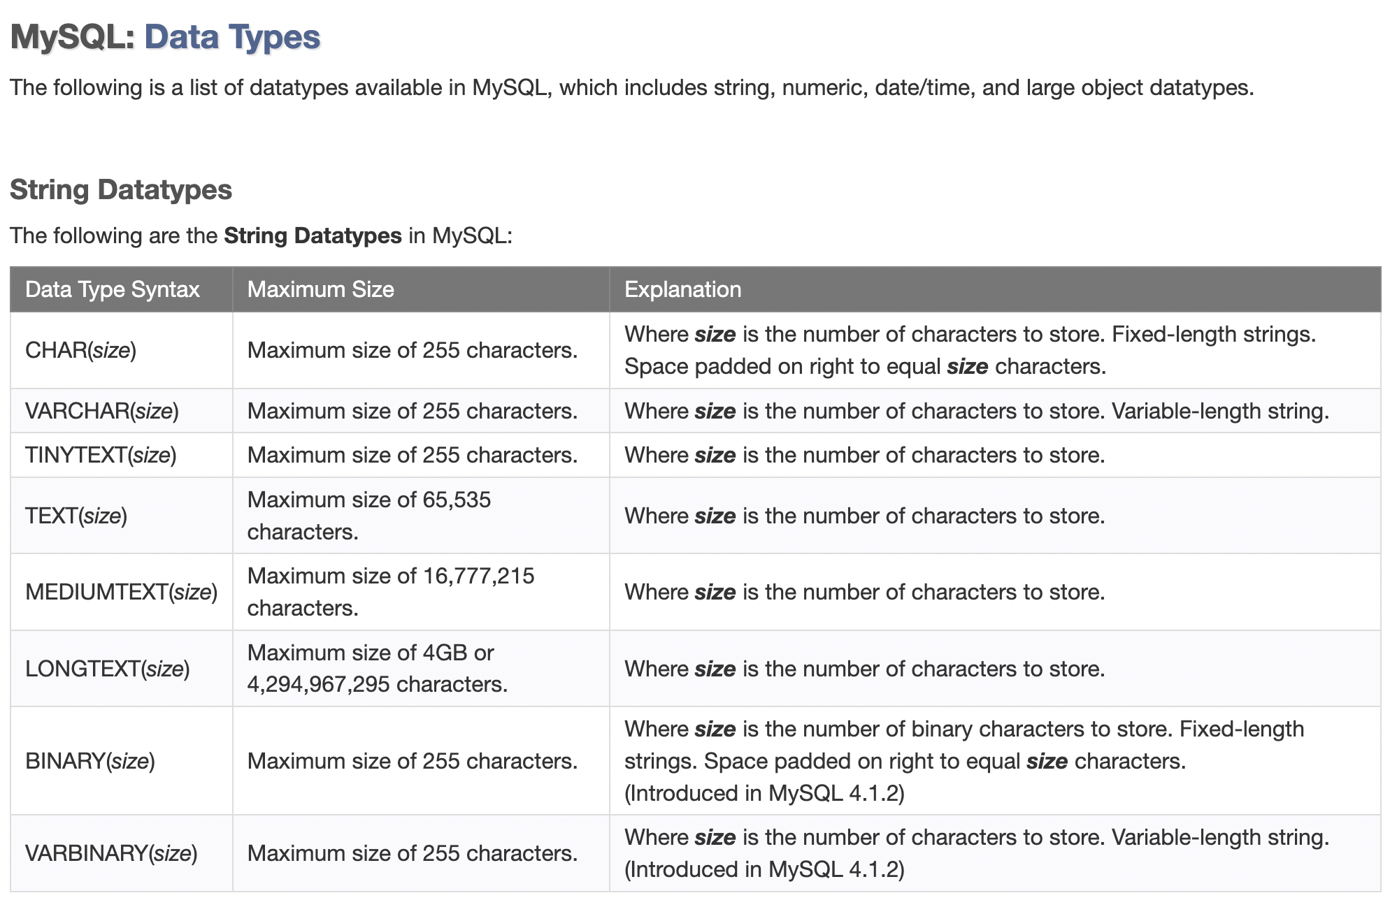Screen dimensions: 1397x907
Task: Select the BINARY(size) cell
Action: coord(121,761)
